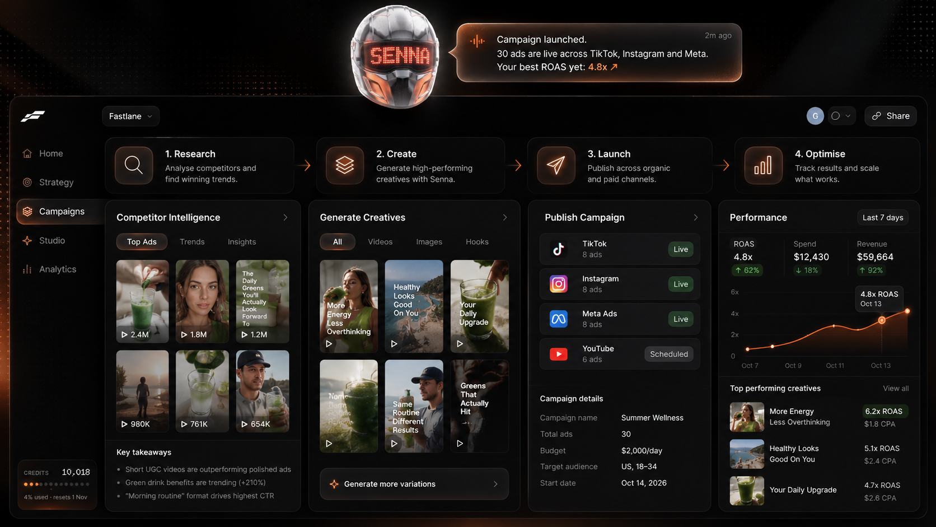This screenshot has height=527, width=936.
Task: Click the user avatar G
Action: [x=815, y=116]
